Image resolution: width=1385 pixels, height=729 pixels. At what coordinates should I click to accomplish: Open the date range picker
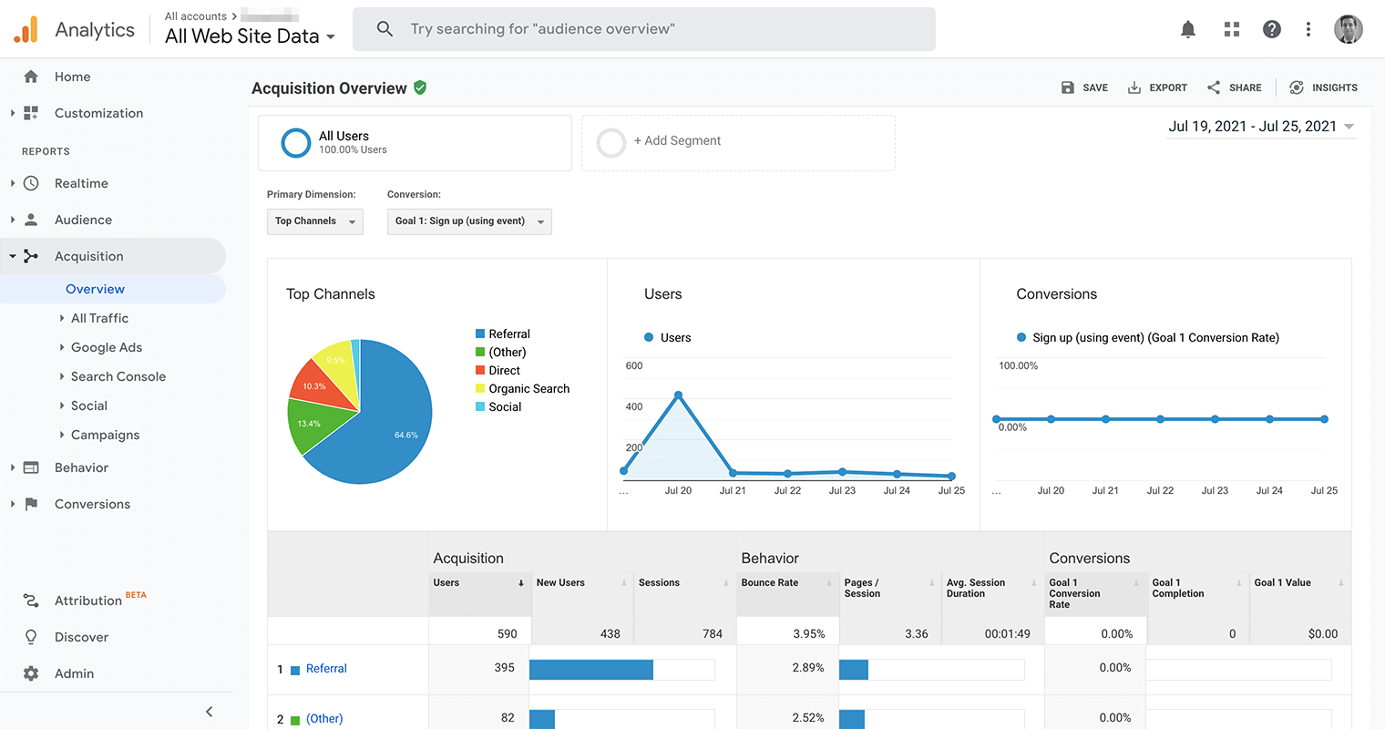click(1261, 127)
